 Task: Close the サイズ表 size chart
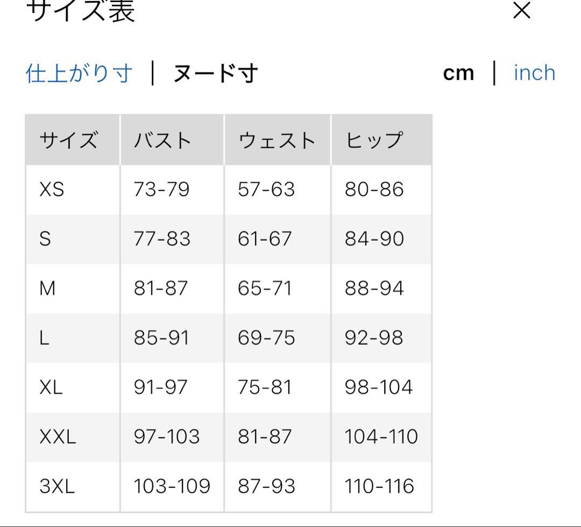click(x=522, y=10)
